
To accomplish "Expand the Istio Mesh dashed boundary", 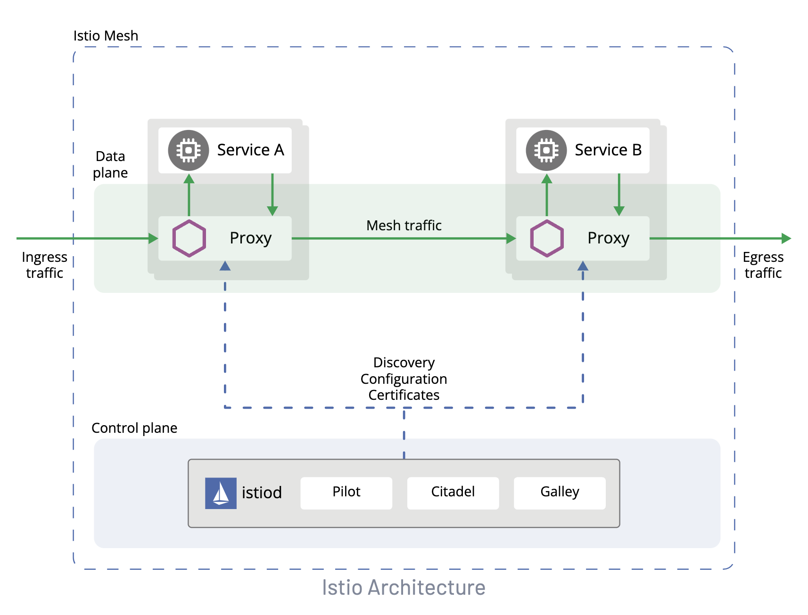I will (106, 36).
